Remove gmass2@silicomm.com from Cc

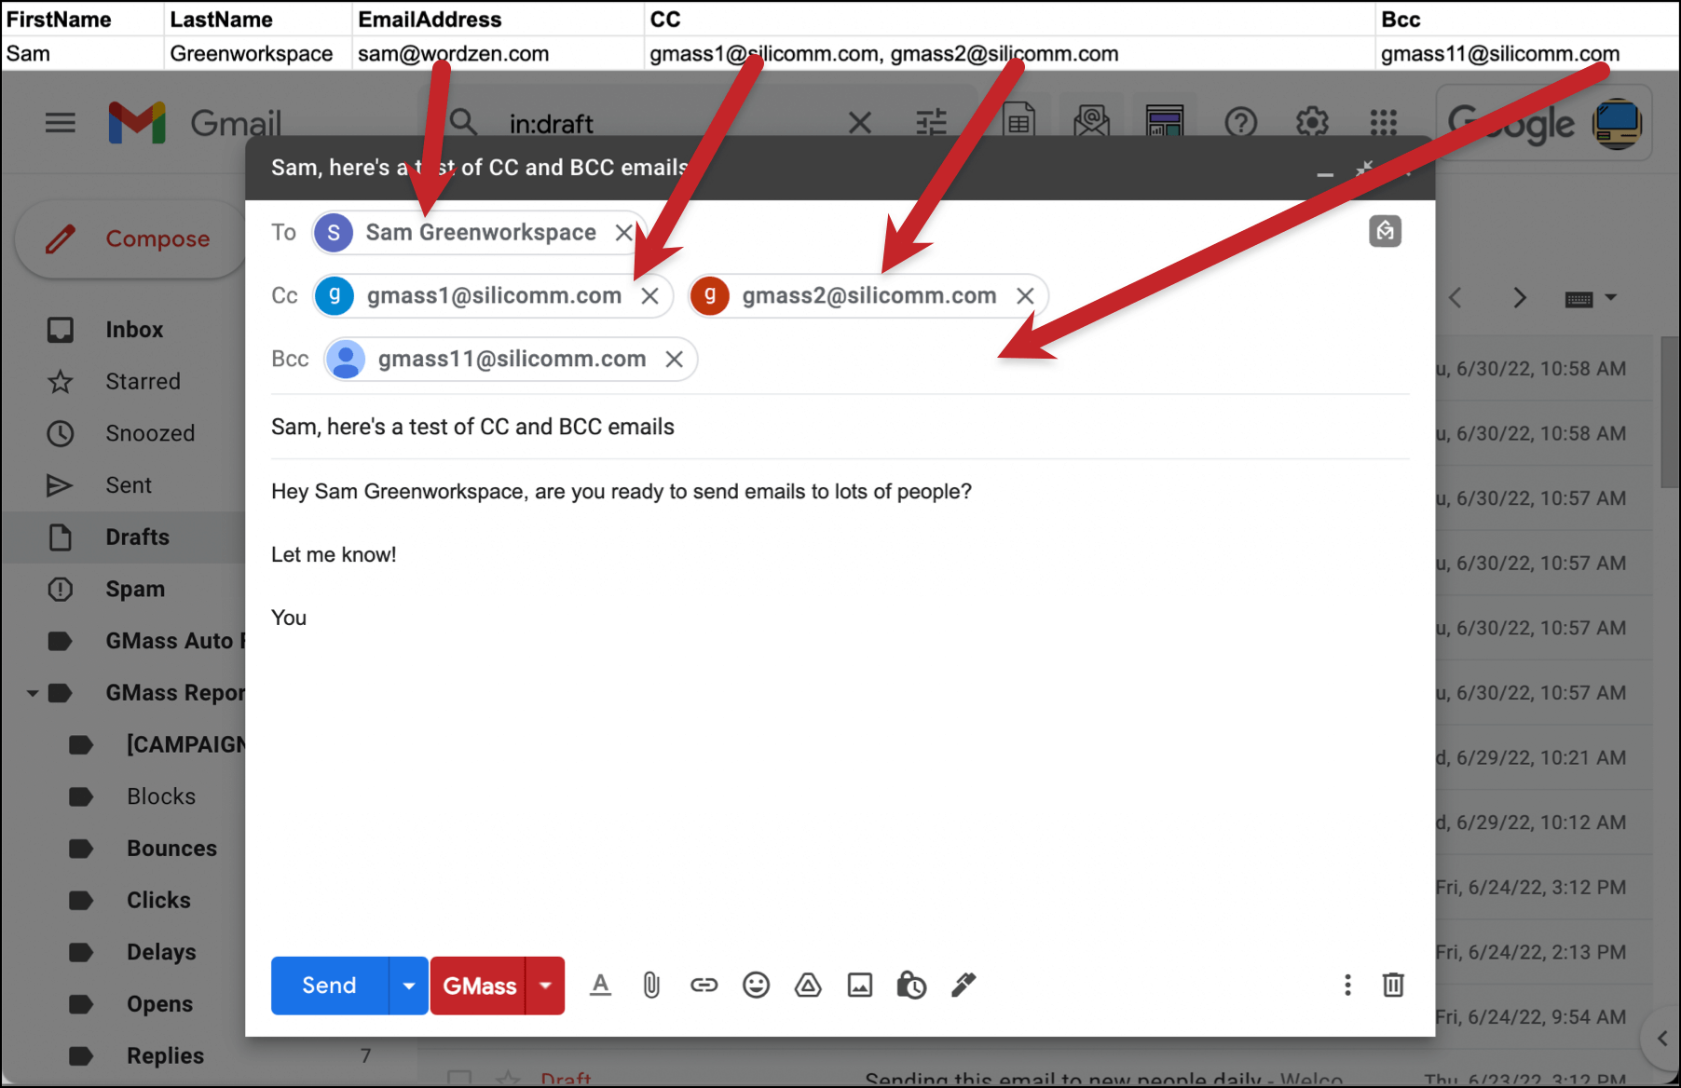point(1025,296)
